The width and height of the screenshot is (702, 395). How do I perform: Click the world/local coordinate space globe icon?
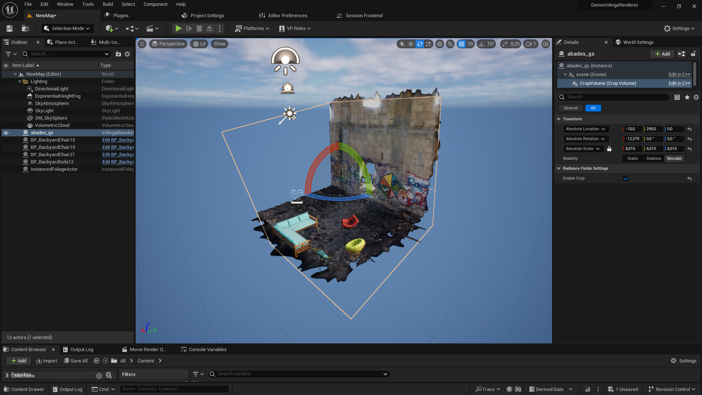pos(439,44)
